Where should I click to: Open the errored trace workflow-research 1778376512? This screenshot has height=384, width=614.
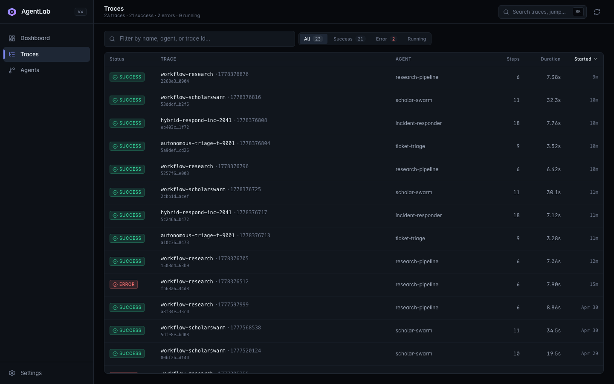[x=205, y=282]
